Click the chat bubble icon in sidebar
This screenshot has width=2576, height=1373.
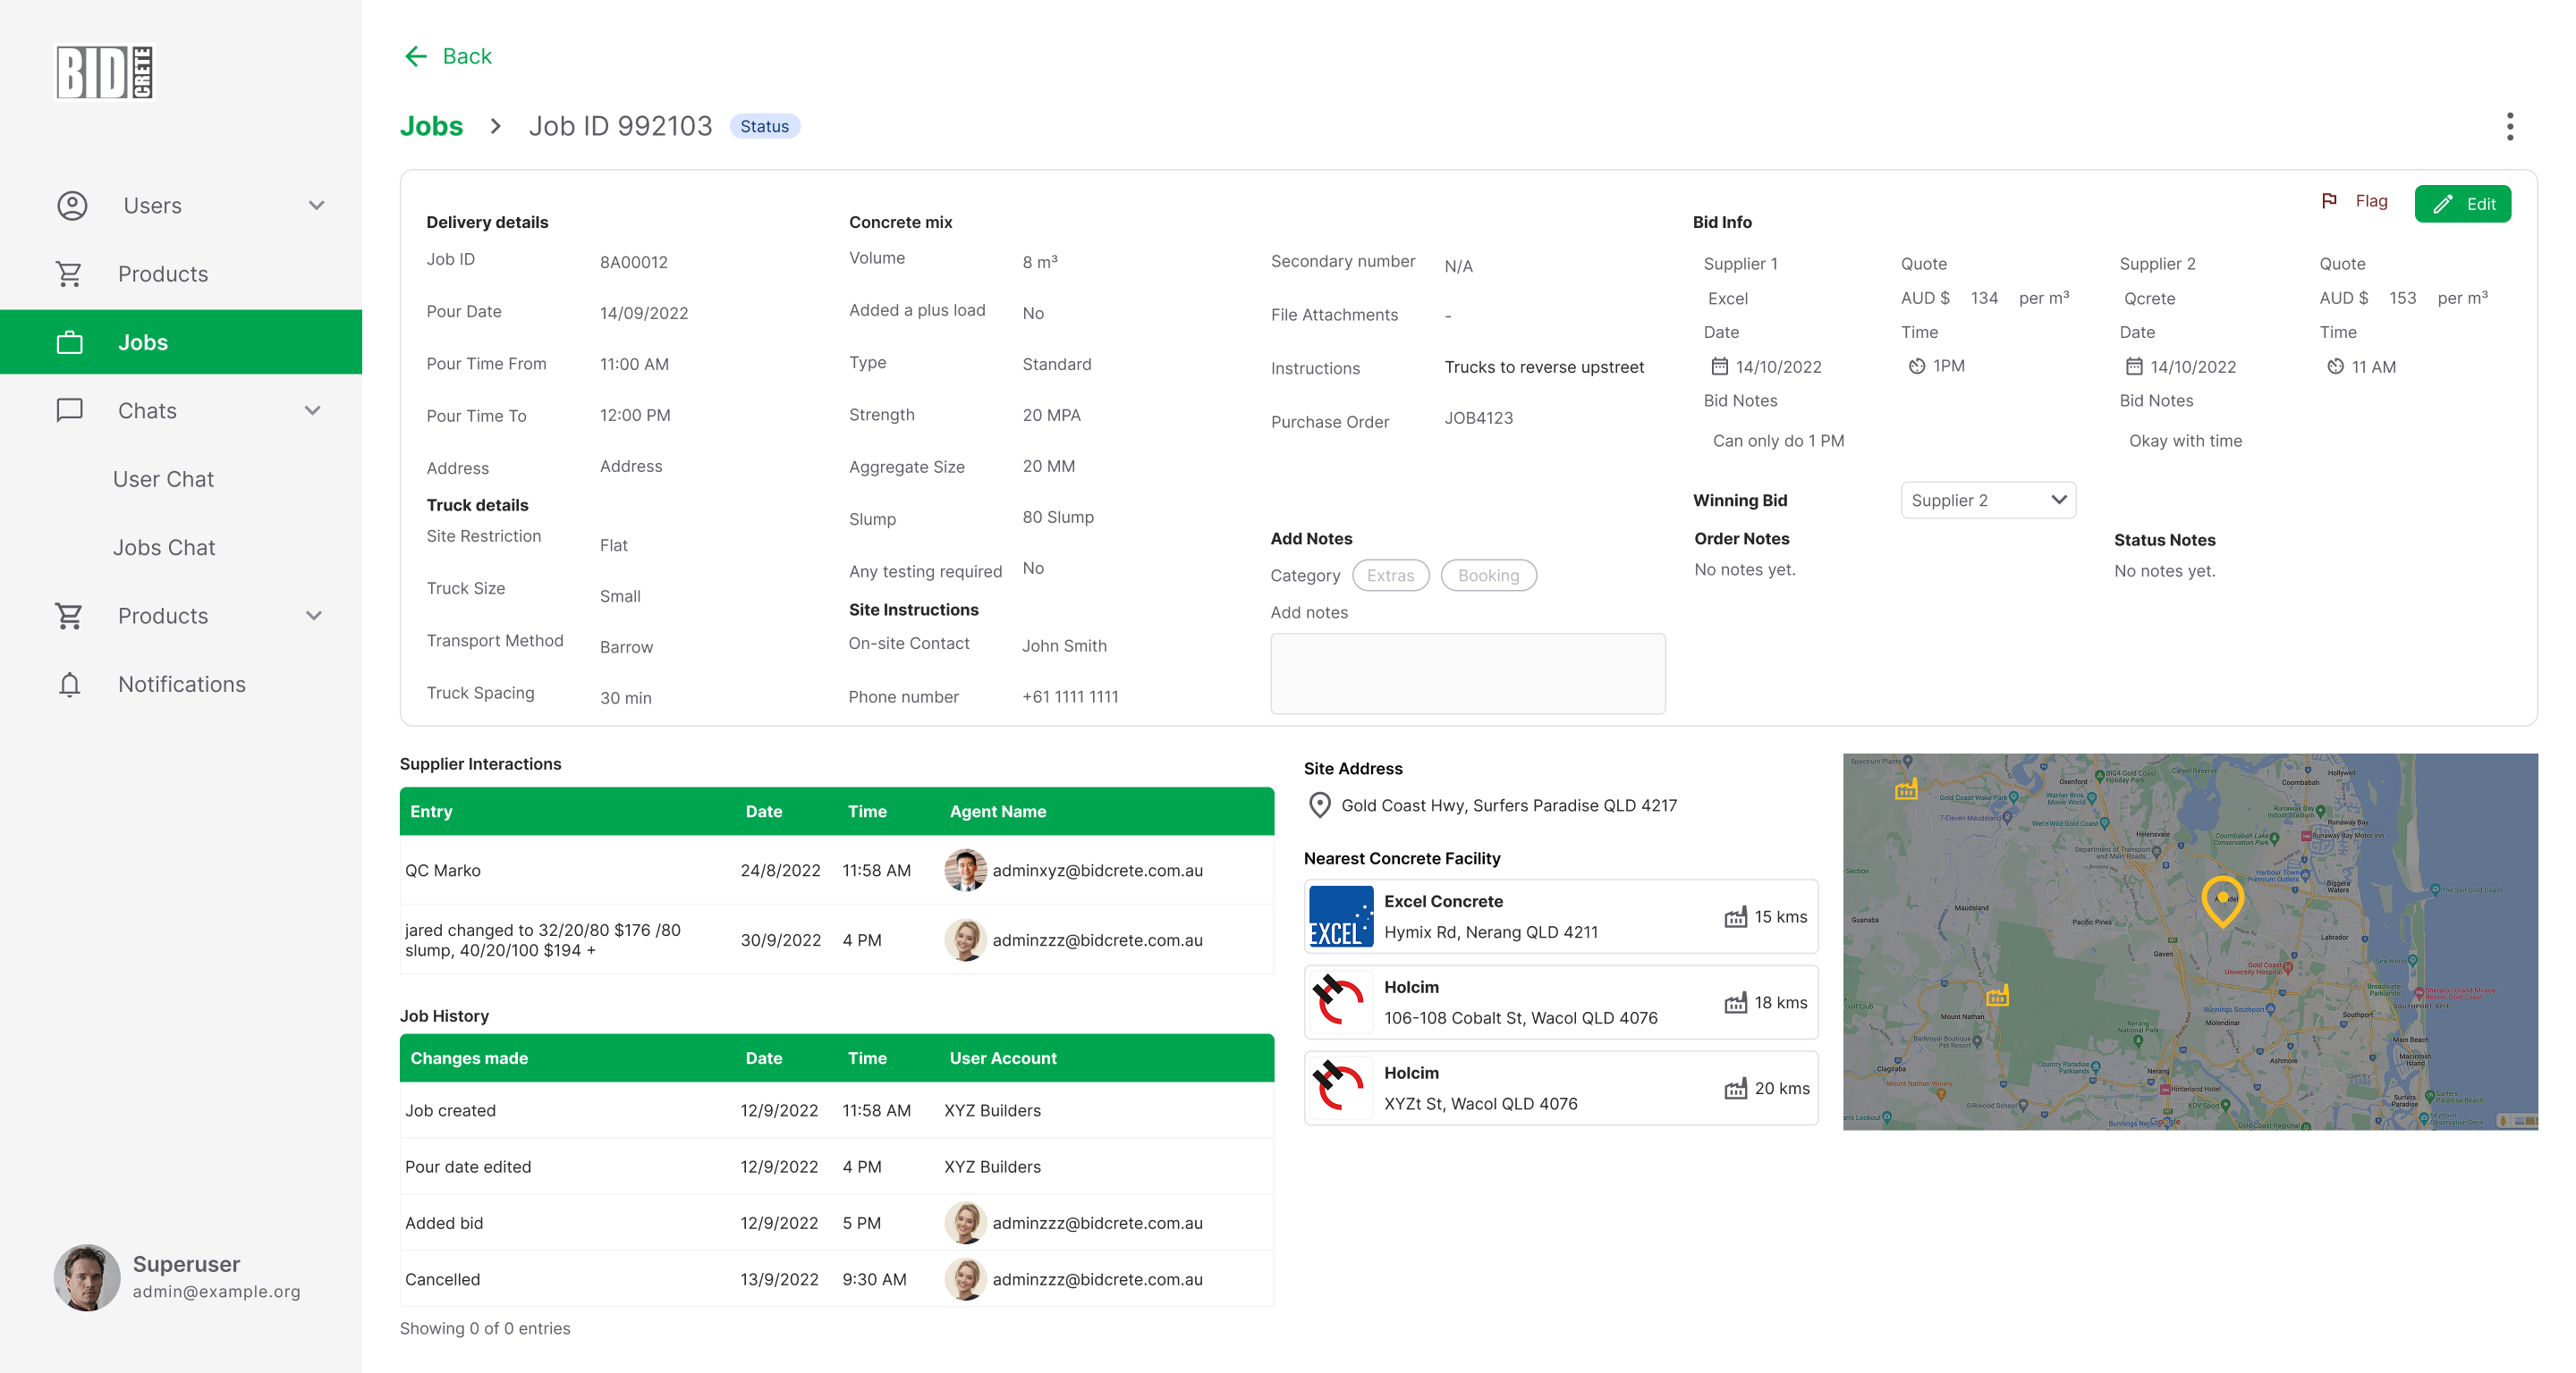[70, 409]
